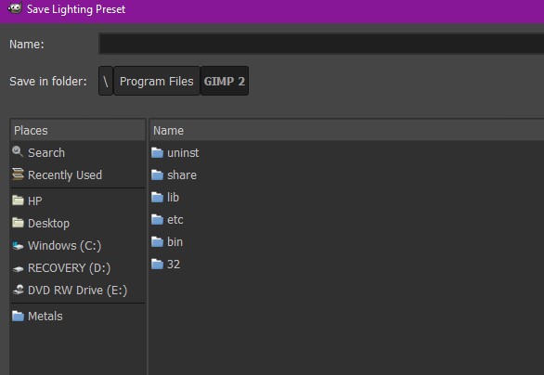This screenshot has width=544, height=375.
Task: Click the root backslash path button
Action: click(x=106, y=81)
